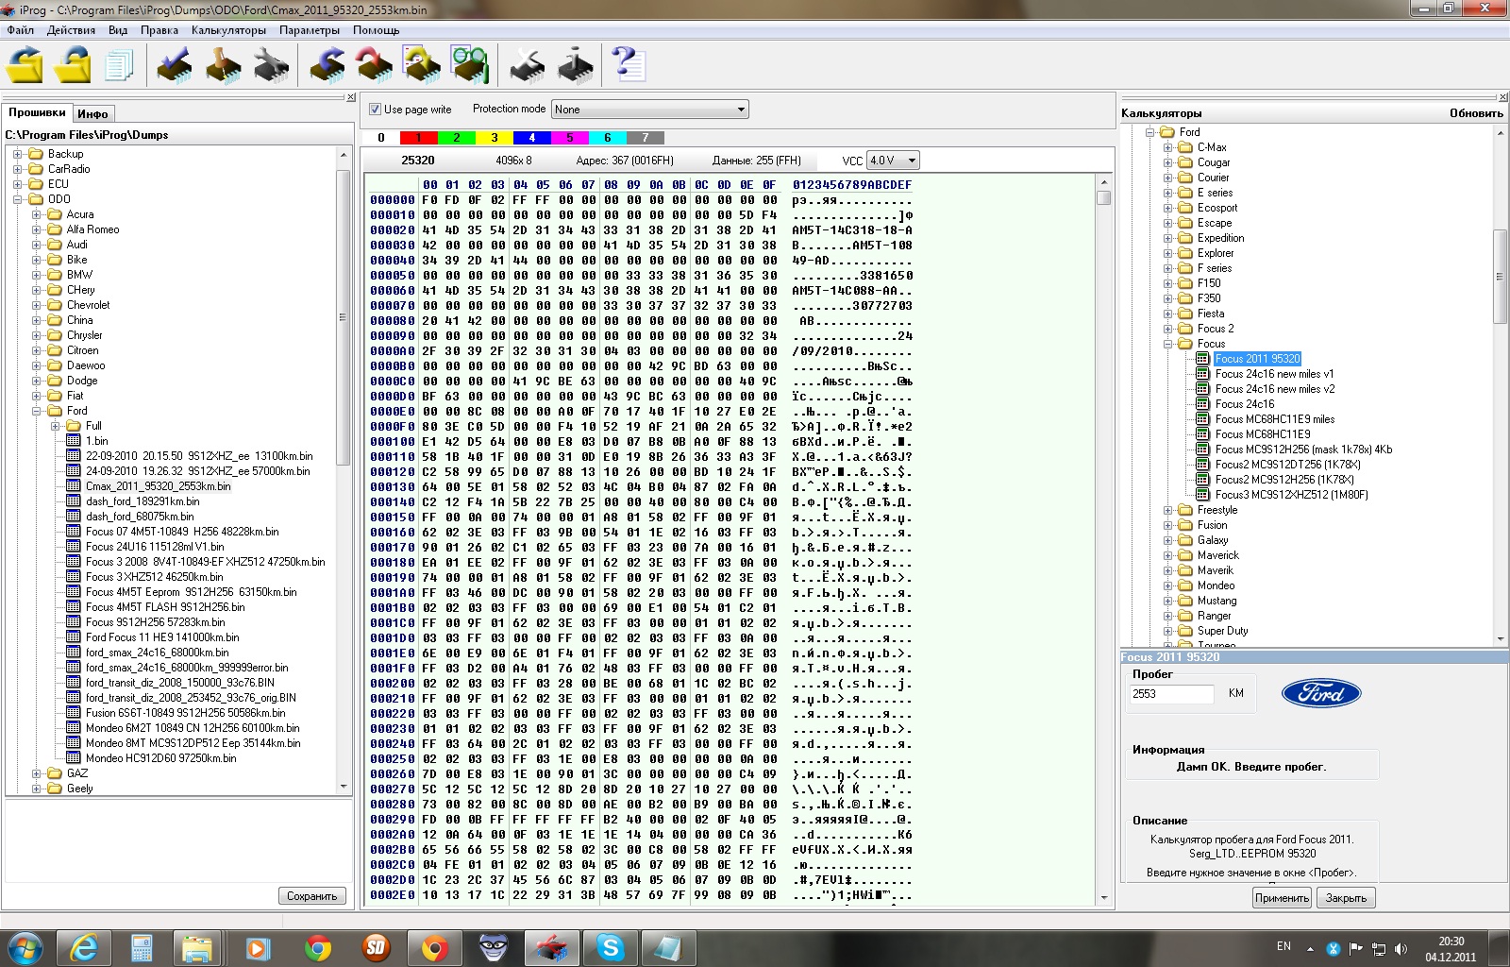Open the SD app on the taskbar

(x=376, y=947)
